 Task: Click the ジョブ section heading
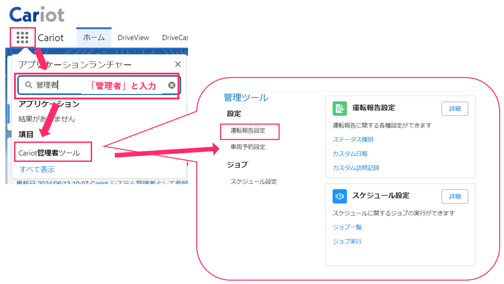(237, 164)
